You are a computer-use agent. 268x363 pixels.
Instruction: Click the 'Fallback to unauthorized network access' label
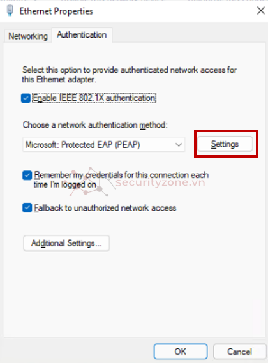point(105,208)
